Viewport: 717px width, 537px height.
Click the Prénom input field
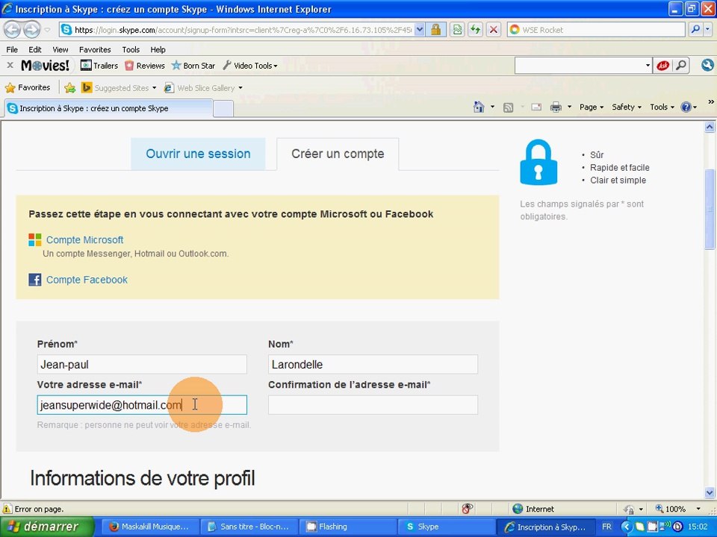(x=142, y=365)
